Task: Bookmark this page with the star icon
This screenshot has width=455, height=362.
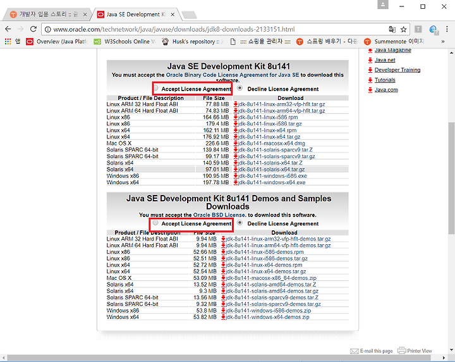Action: pos(403,29)
